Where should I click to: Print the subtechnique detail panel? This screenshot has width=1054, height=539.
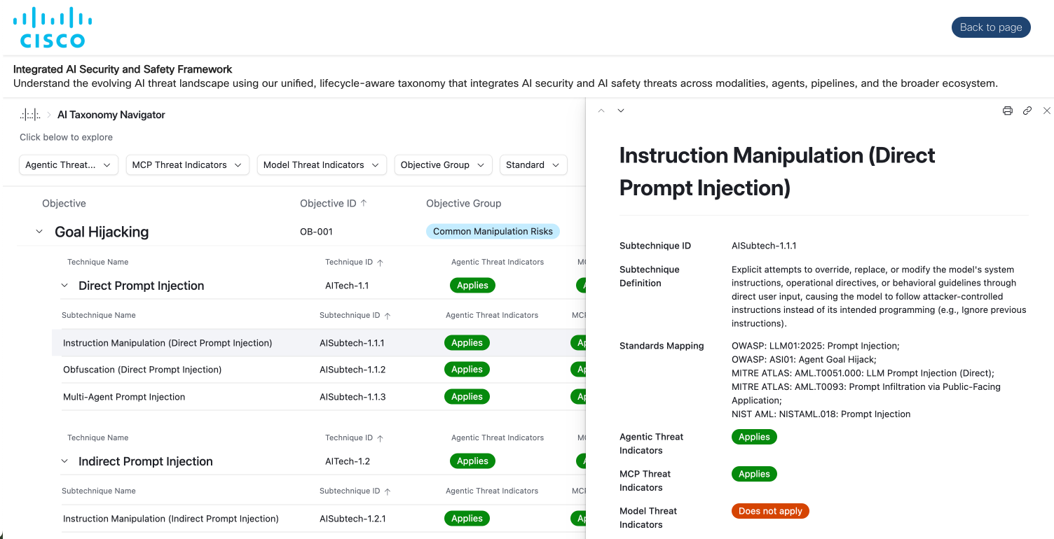pyautogui.click(x=1008, y=111)
